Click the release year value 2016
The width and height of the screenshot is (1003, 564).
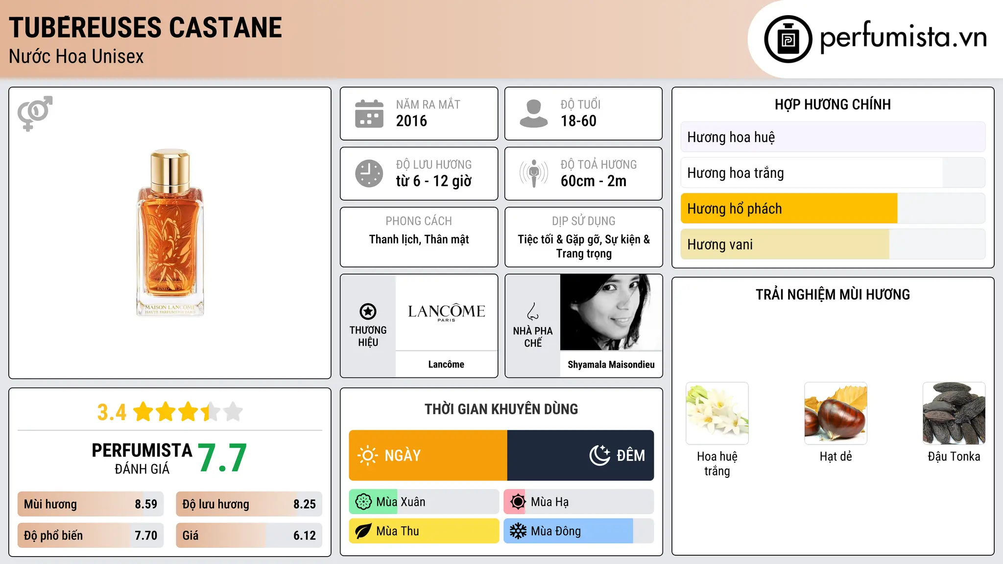[411, 121]
